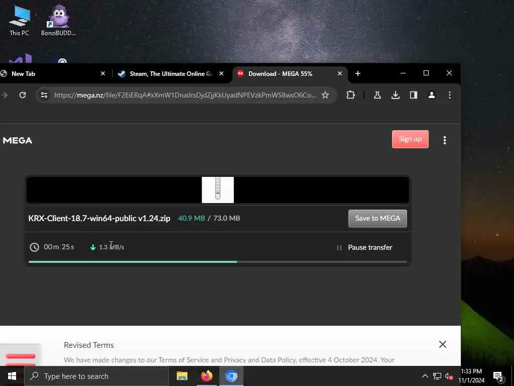Click the 40.9 MB downloaded amount
Image resolution: width=514 pixels, height=386 pixels.
point(191,218)
